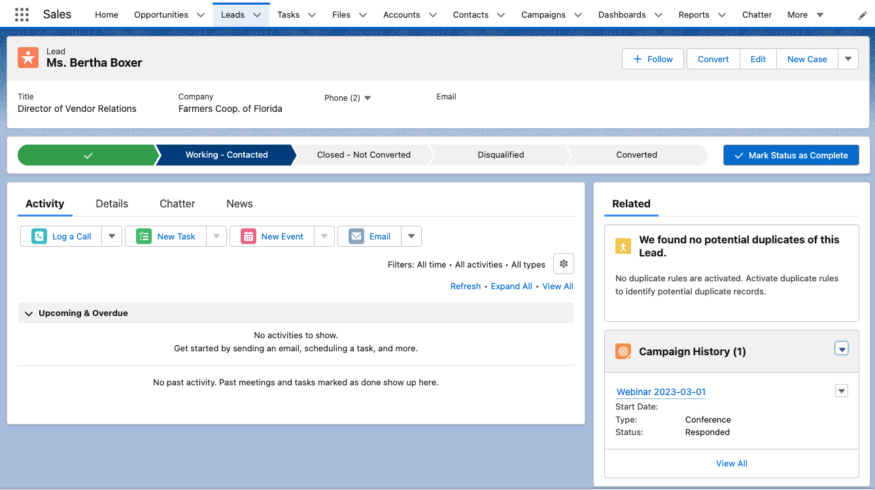
Task: Open the Phone (2) dropdown
Action: 367,97
